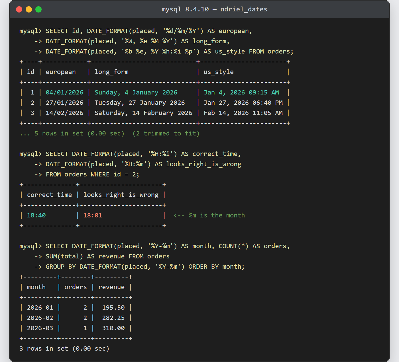Click the '5 rows in set' trimmed notice

click(109, 133)
